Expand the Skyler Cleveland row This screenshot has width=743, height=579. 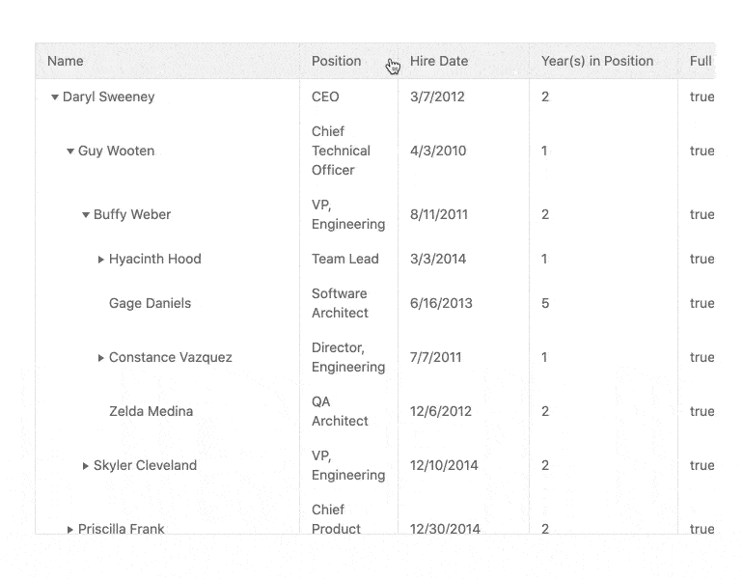86,466
